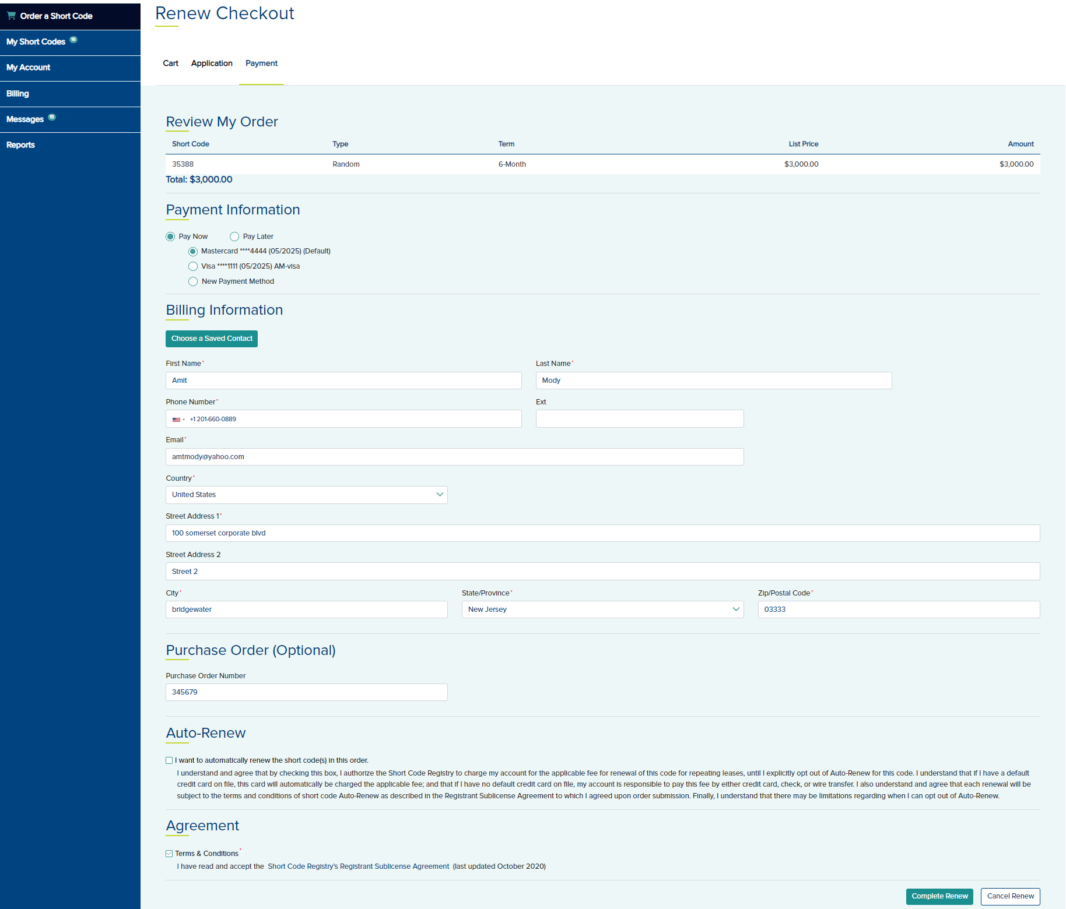The image size is (1066, 909).
Task: Open the Country dropdown
Action: coord(306,495)
